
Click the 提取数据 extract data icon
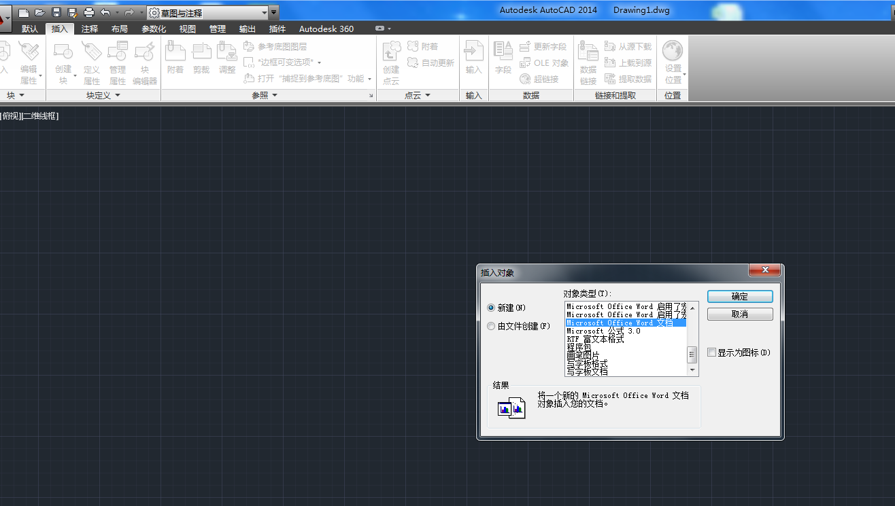tap(610, 79)
